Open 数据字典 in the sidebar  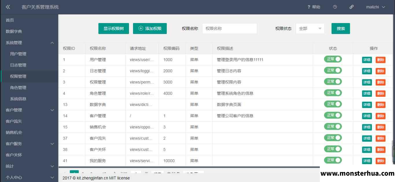pyautogui.click(x=29, y=31)
